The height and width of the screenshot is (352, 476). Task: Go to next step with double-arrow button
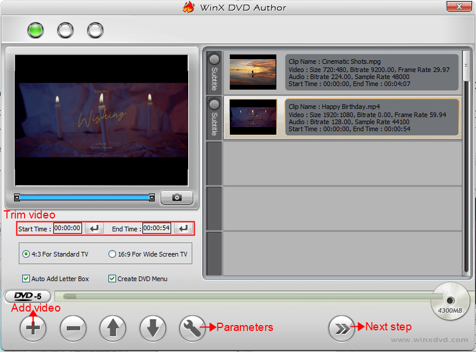(x=341, y=329)
